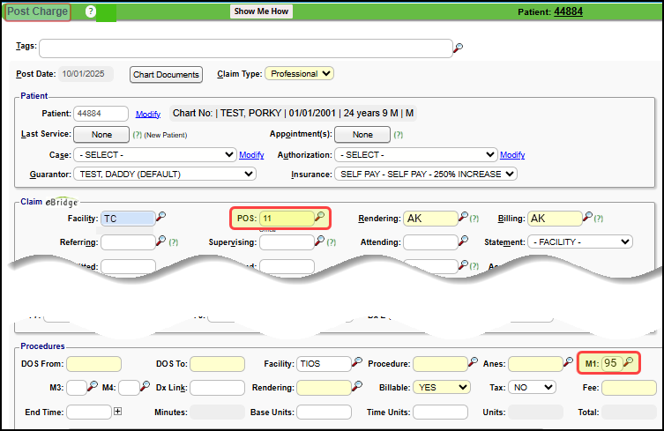Click the Chart Documents button
Screen dimensions: 664x431
(x=166, y=75)
